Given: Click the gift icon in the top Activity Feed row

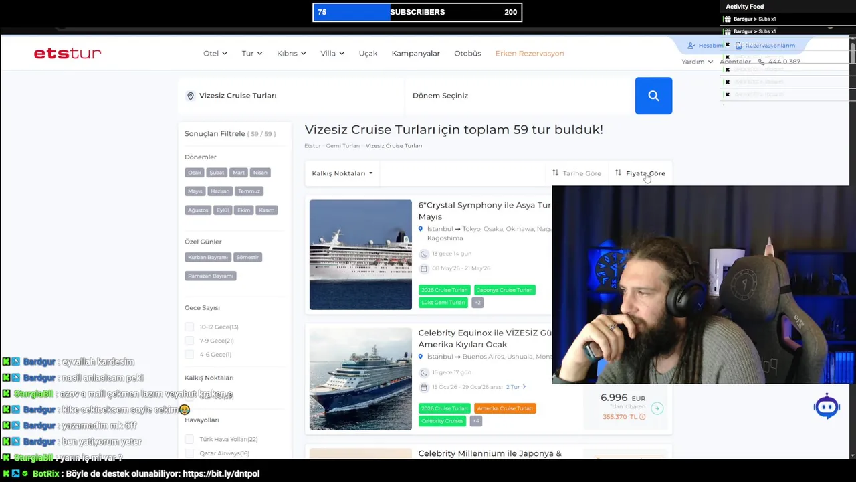Looking at the screenshot, I should pos(728,19).
